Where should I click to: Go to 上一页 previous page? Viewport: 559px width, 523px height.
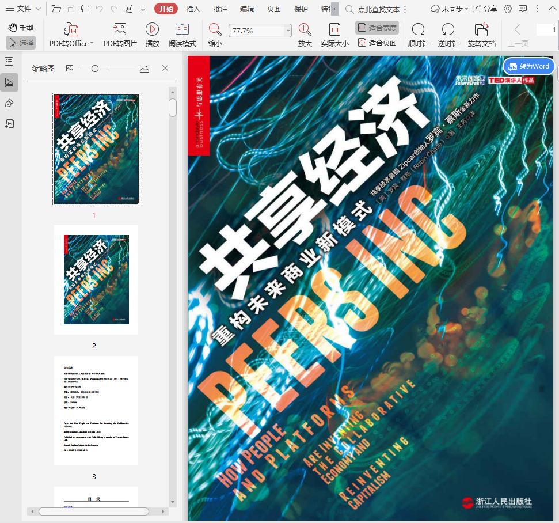point(518,35)
